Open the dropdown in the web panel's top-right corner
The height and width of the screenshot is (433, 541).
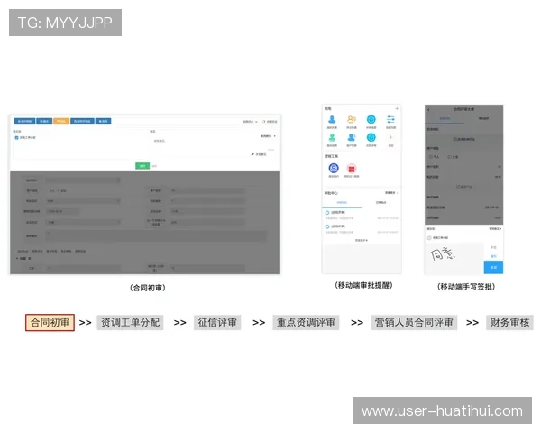coord(250,122)
